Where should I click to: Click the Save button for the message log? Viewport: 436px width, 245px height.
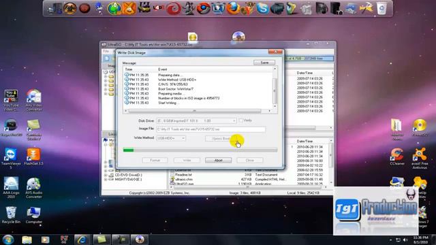click(x=264, y=63)
